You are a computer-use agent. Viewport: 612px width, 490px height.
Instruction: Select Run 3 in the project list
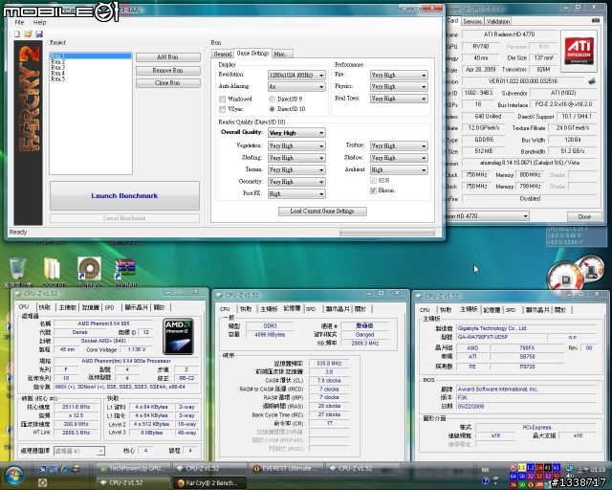[x=57, y=68]
